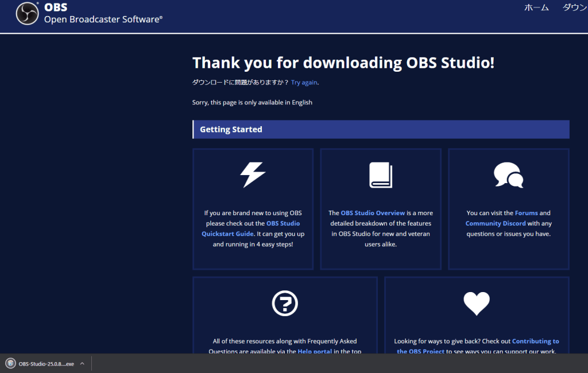Click the lightning bolt quickstart icon
The image size is (588, 373).
pos(253,175)
